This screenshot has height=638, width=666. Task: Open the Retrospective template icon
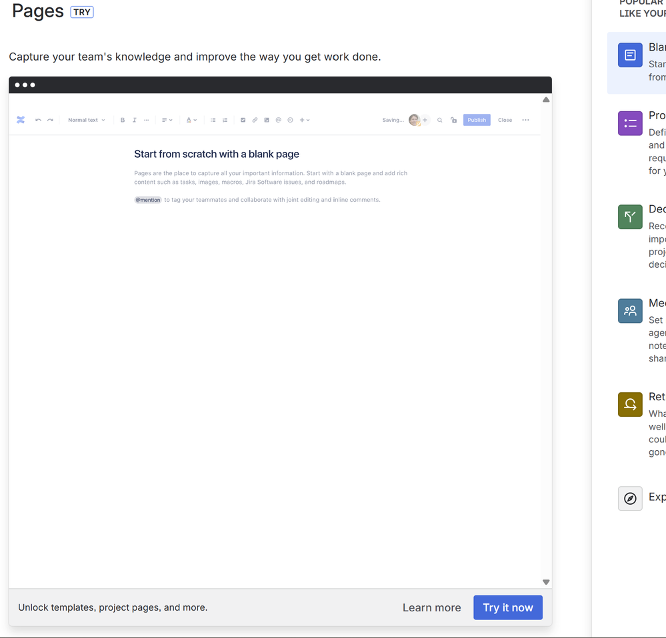point(629,404)
